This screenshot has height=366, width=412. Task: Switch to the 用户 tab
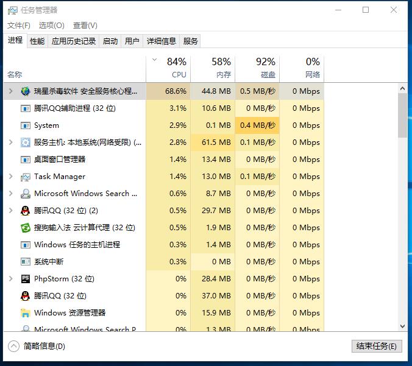pos(132,41)
